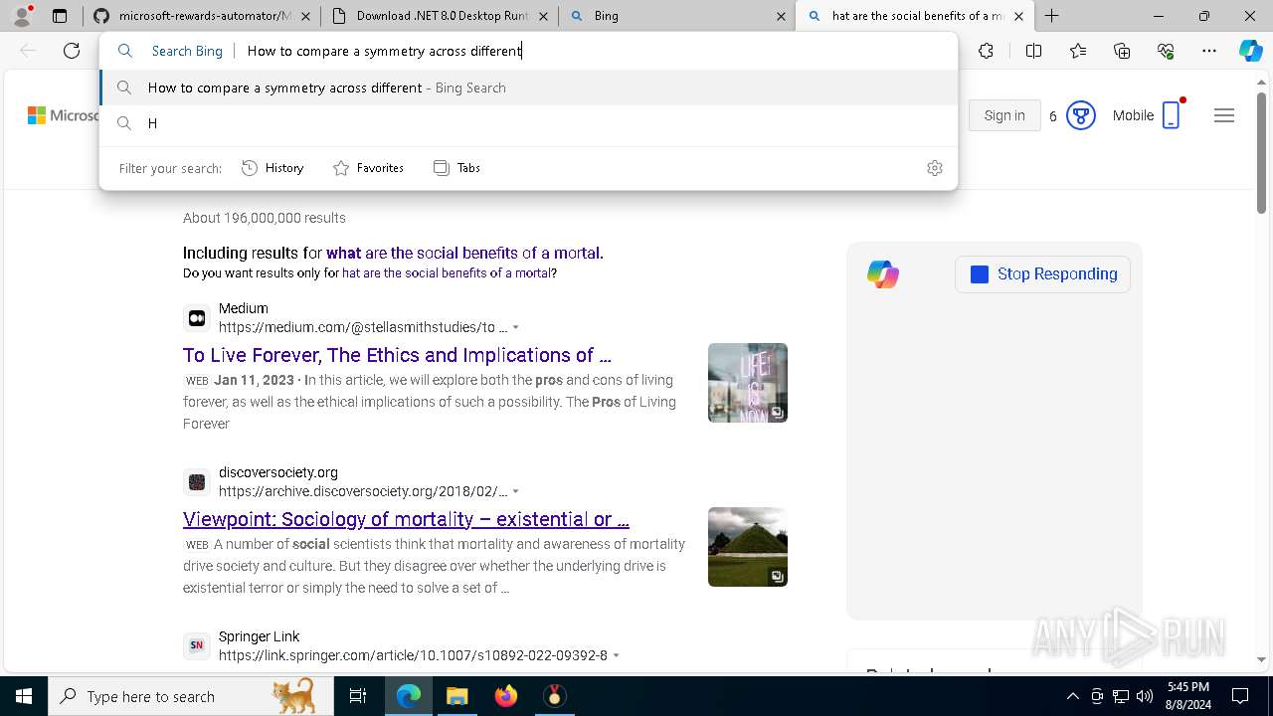
Task: Expand the Springer Link URL dropdown arrow
Action: pyautogui.click(x=616, y=656)
